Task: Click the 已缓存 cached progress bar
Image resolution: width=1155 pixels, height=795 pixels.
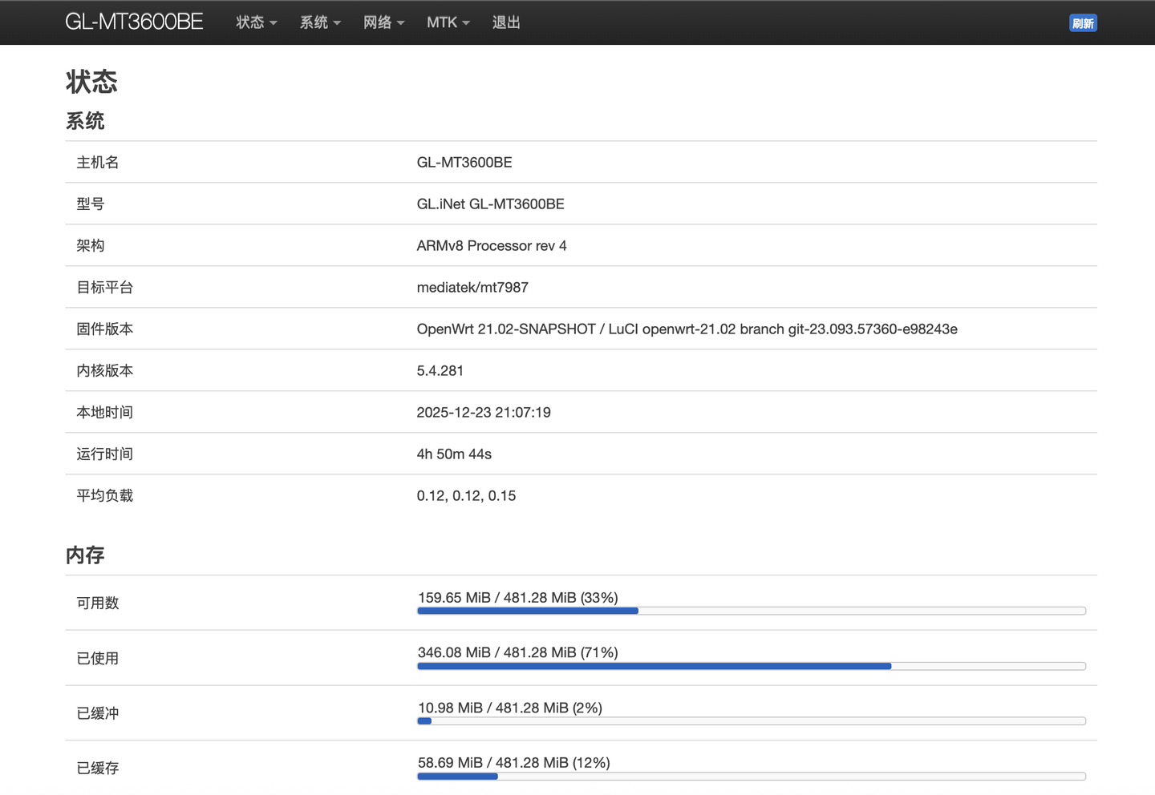Action: [x=751, y=777]
